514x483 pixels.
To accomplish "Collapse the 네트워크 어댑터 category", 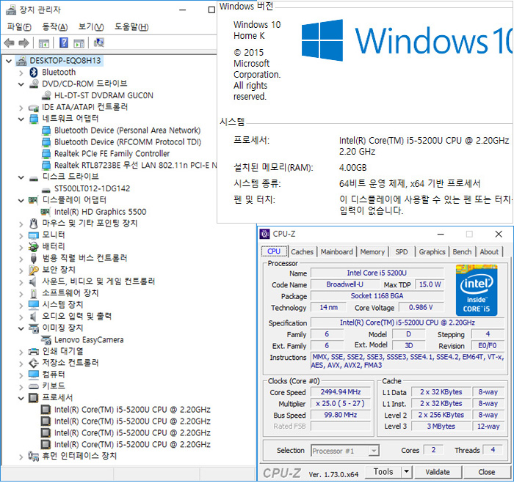I will coord(21,119).
